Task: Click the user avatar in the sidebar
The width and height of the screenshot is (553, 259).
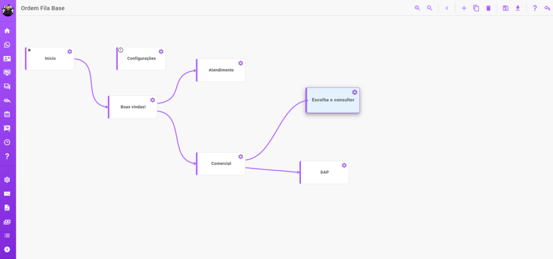Action: pos(8,9)
